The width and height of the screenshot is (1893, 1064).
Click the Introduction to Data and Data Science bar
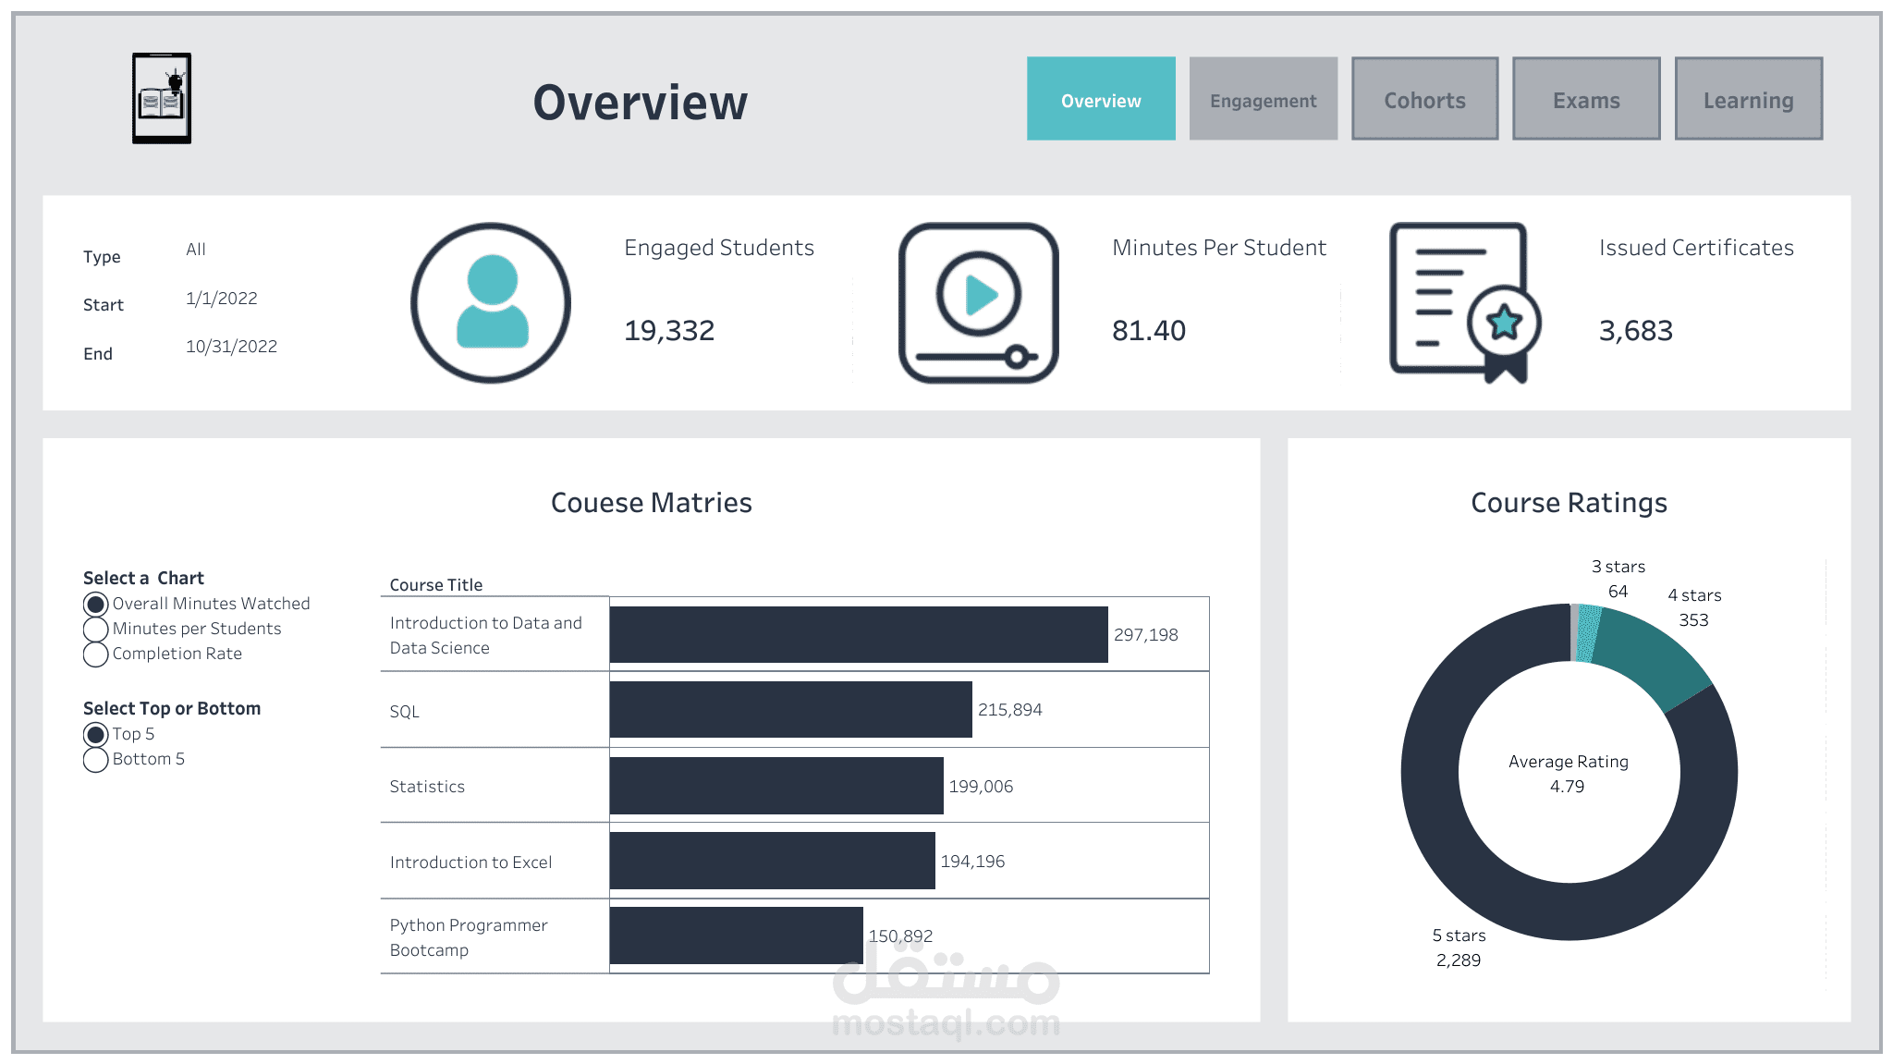click(x=859, y=634)
